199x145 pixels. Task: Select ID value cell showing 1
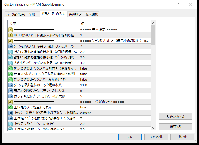pos(115,35)
